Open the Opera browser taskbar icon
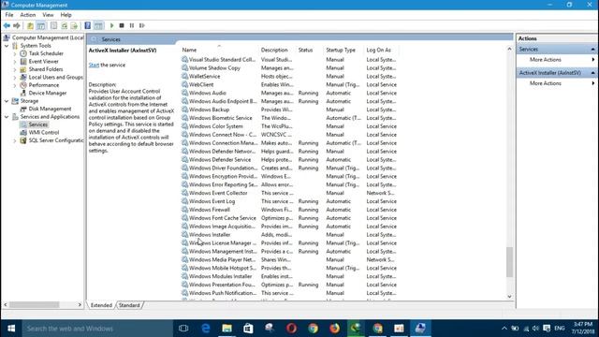599x337 pixels. coord(291,329)
